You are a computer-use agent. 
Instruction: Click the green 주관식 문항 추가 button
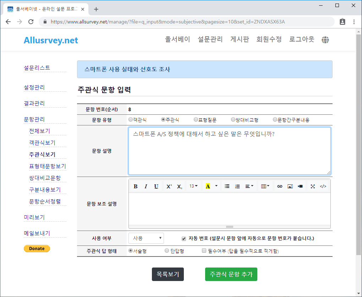pyautogui.click(x=231, y=274)
